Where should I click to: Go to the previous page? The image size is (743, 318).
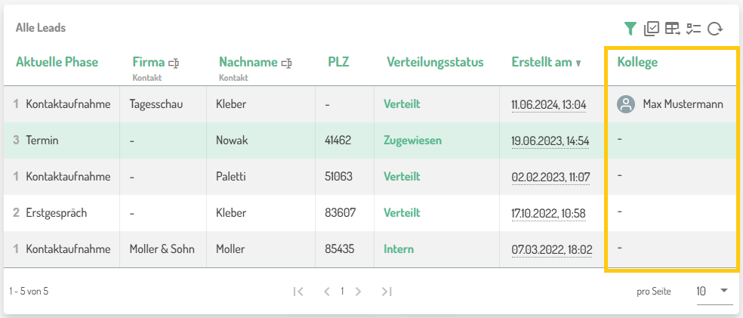[x=326, y=291]
